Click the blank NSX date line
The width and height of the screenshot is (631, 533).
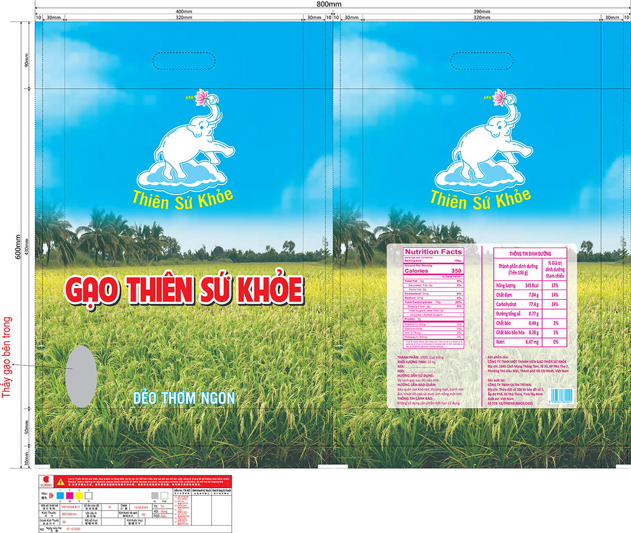[420, 367]
